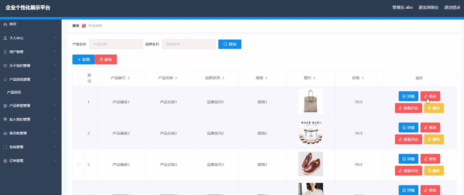Expand the 留言板管理 menu chevron
This screenshot has height=195, width=464.
point(55,133)
